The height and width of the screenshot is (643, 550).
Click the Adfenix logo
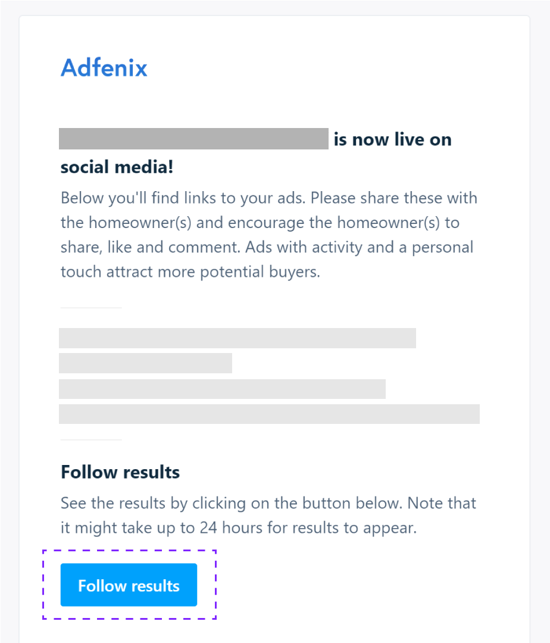104,68
